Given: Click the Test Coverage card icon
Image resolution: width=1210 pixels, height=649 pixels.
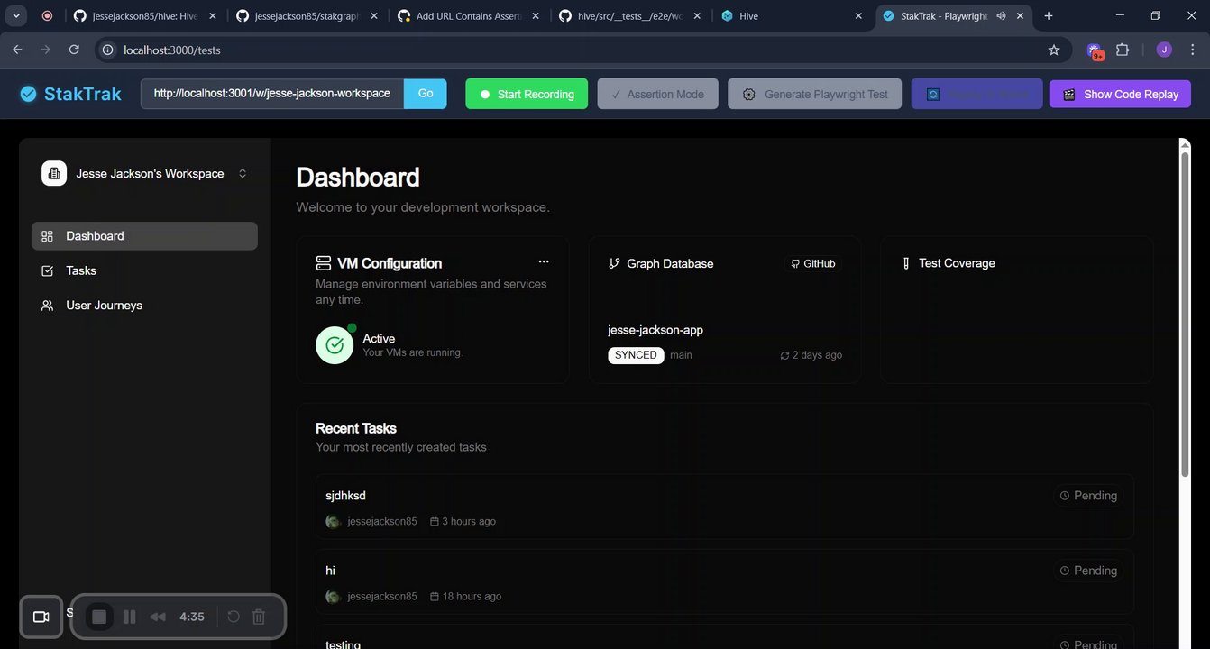Looking at the screenshot, I should click(906, 263).
